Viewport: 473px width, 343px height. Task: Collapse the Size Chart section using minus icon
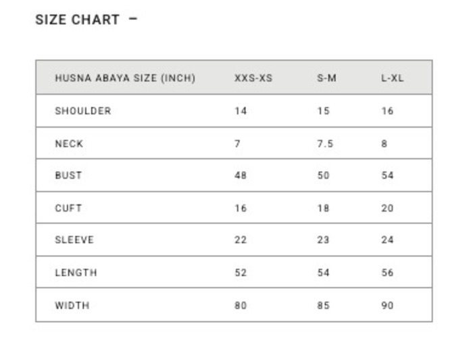point(132,19)
